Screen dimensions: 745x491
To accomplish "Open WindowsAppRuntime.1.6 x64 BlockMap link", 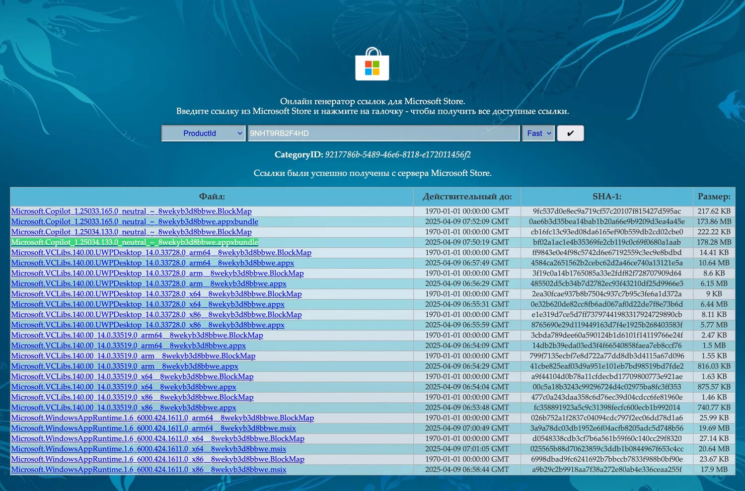I will 158,439.
